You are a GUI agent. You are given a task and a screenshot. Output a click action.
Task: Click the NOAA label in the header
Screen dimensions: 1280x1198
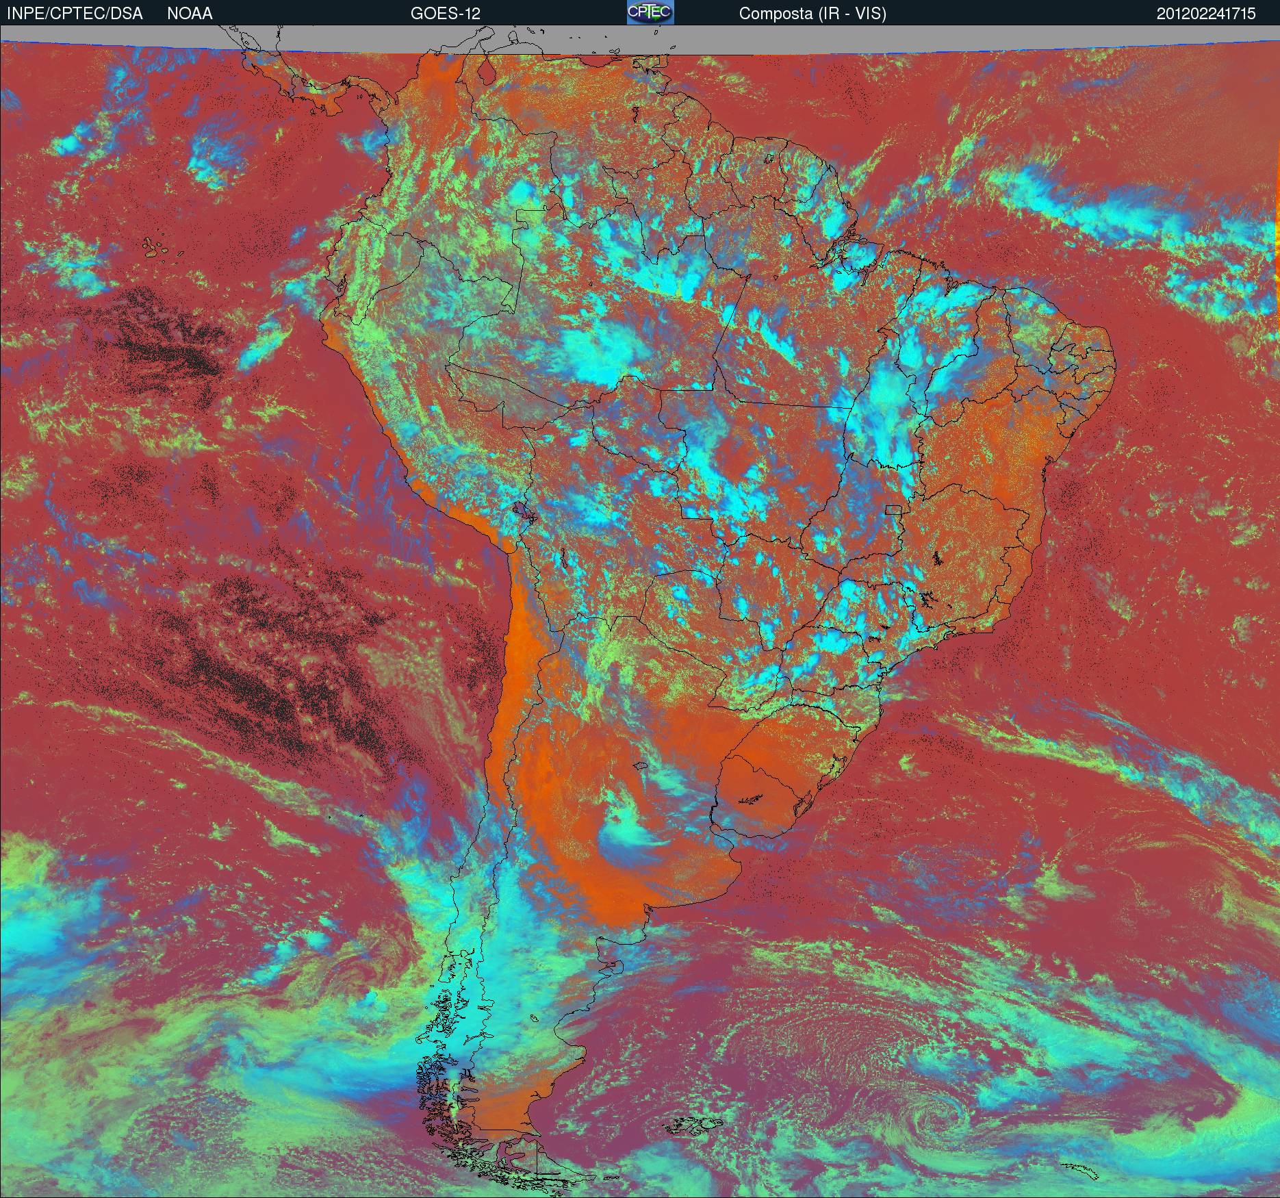coord(190,14)
